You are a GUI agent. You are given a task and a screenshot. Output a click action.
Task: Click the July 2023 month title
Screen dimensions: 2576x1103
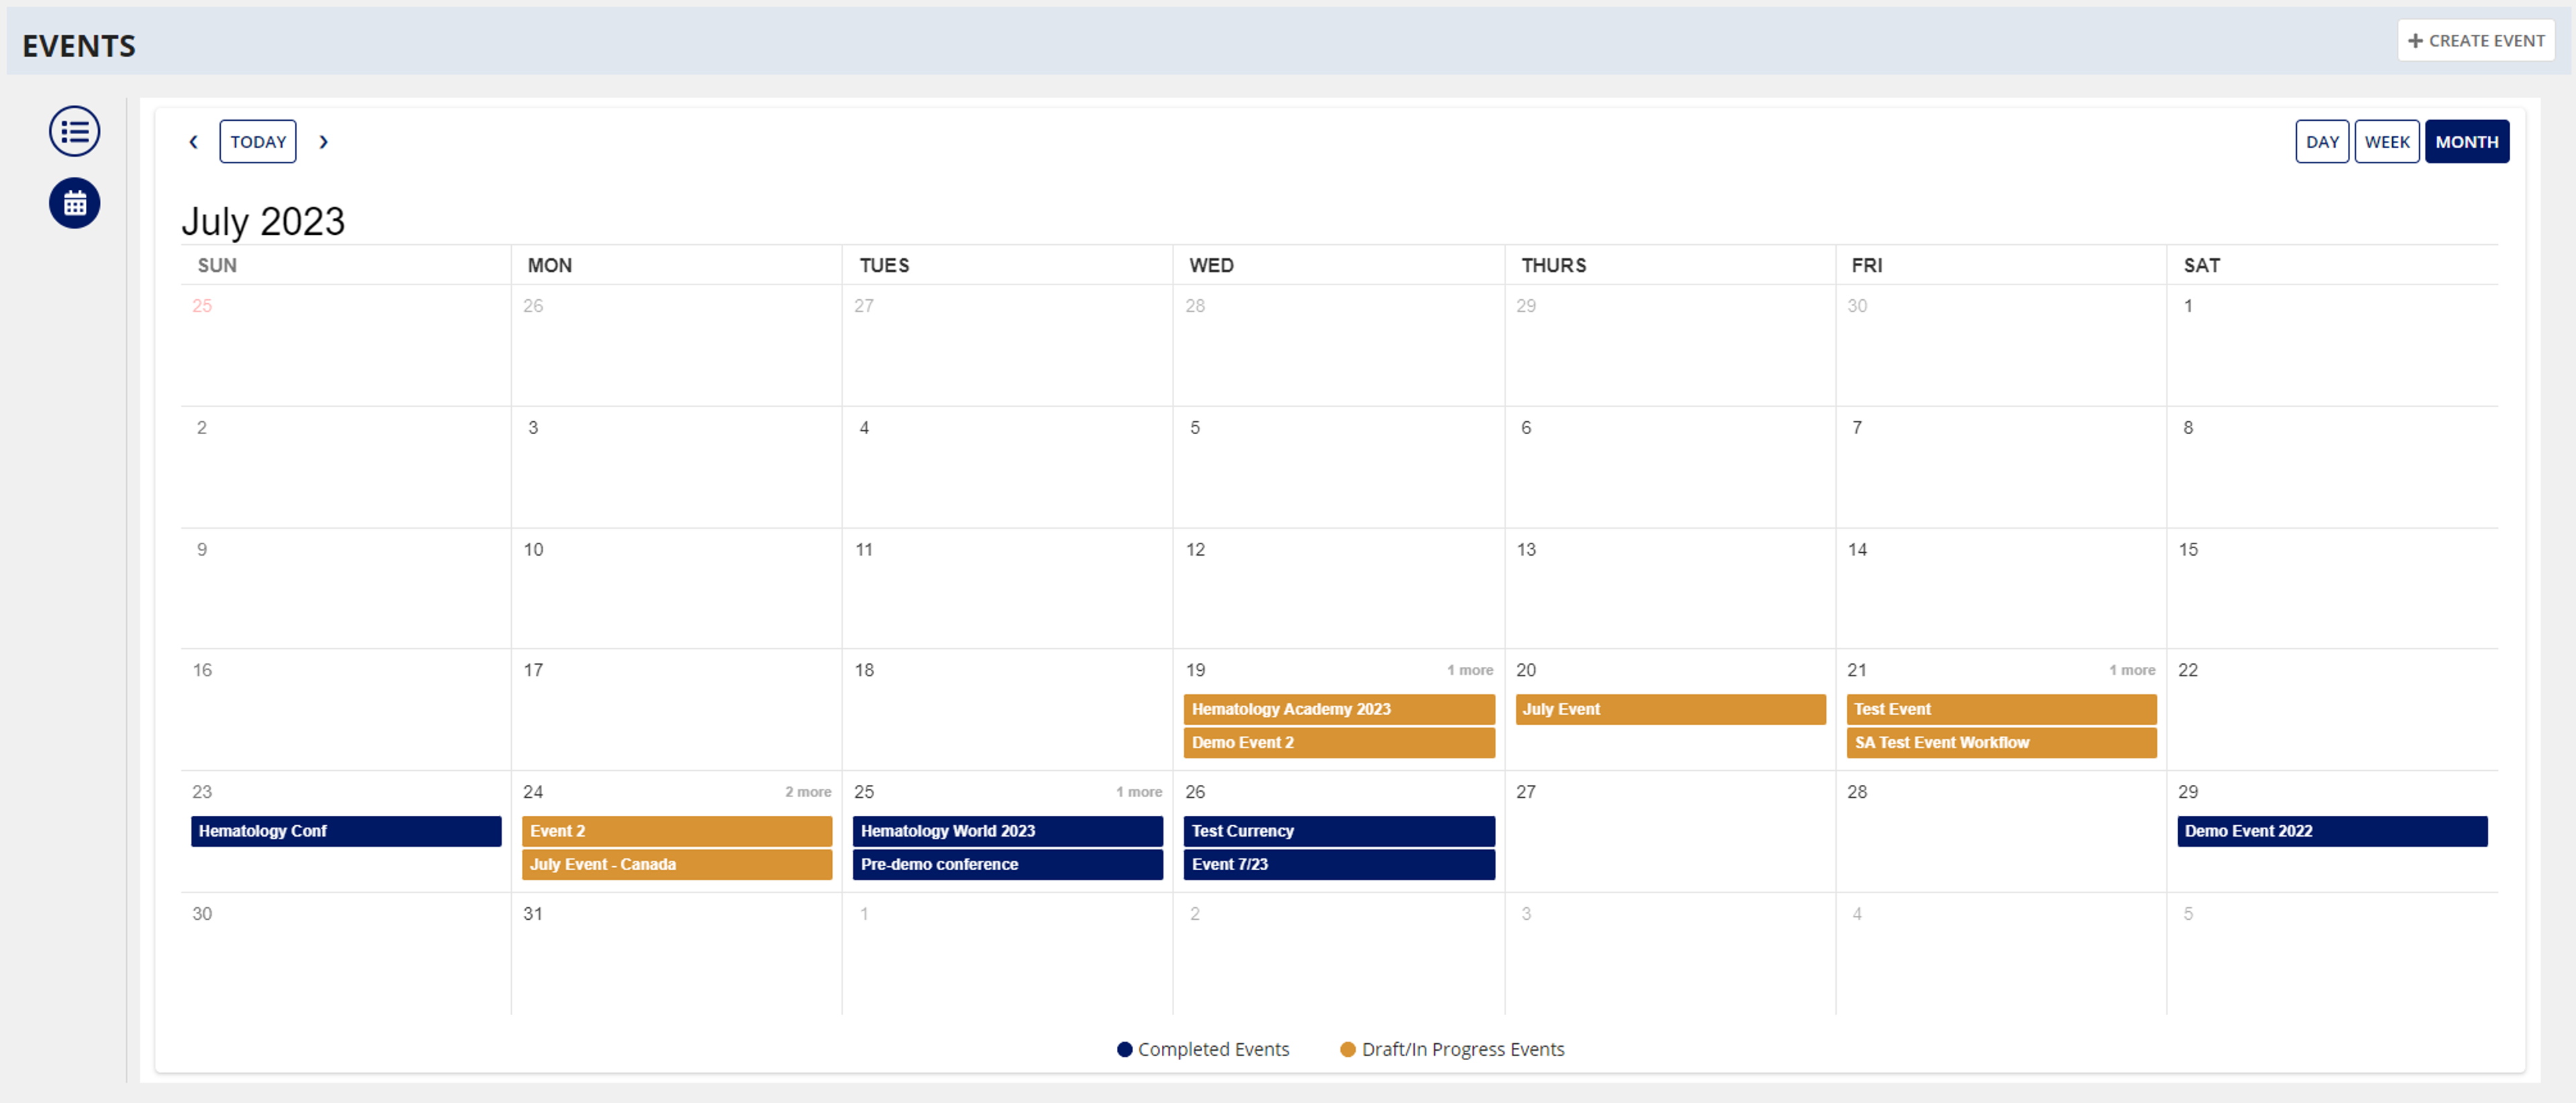[263, 221]
